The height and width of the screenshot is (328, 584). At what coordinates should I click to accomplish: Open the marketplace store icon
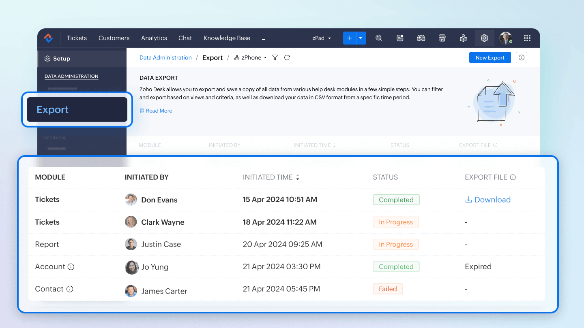[442, 38]
